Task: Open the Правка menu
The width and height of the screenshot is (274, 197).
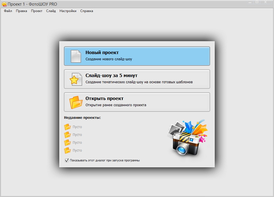Action: coord(21,11)
